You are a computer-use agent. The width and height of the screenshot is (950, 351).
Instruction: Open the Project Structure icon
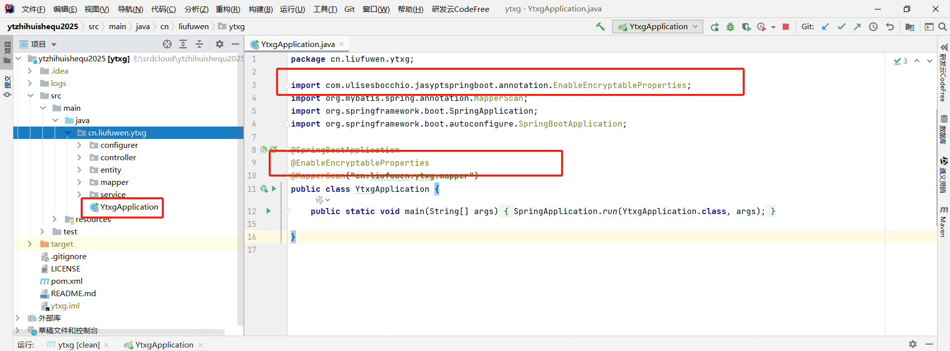pyautogui.click(x=909, y=27)
